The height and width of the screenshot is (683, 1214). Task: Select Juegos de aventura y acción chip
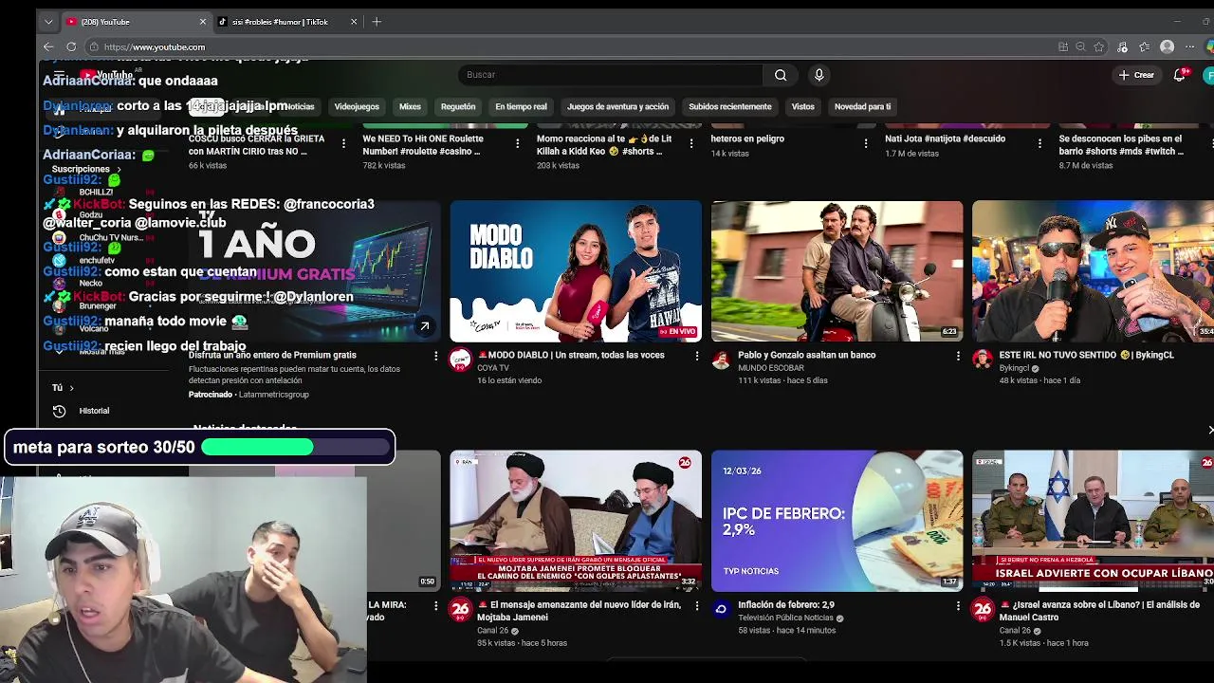(x=617, y=107)
